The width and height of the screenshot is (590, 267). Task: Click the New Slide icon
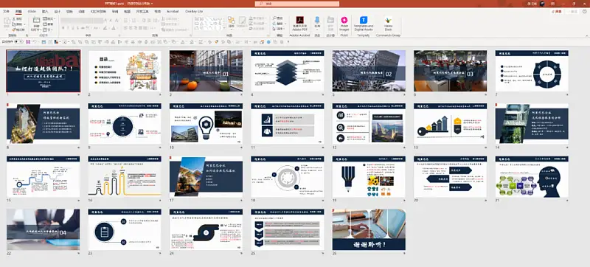pos(36,21)
